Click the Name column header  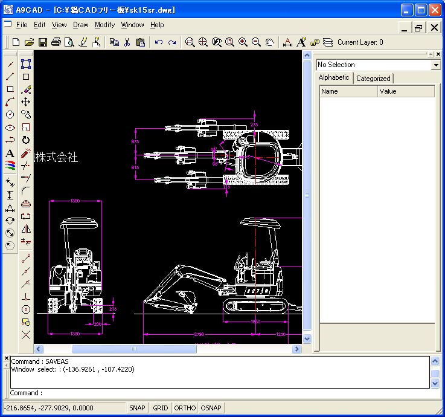point(348,91)
